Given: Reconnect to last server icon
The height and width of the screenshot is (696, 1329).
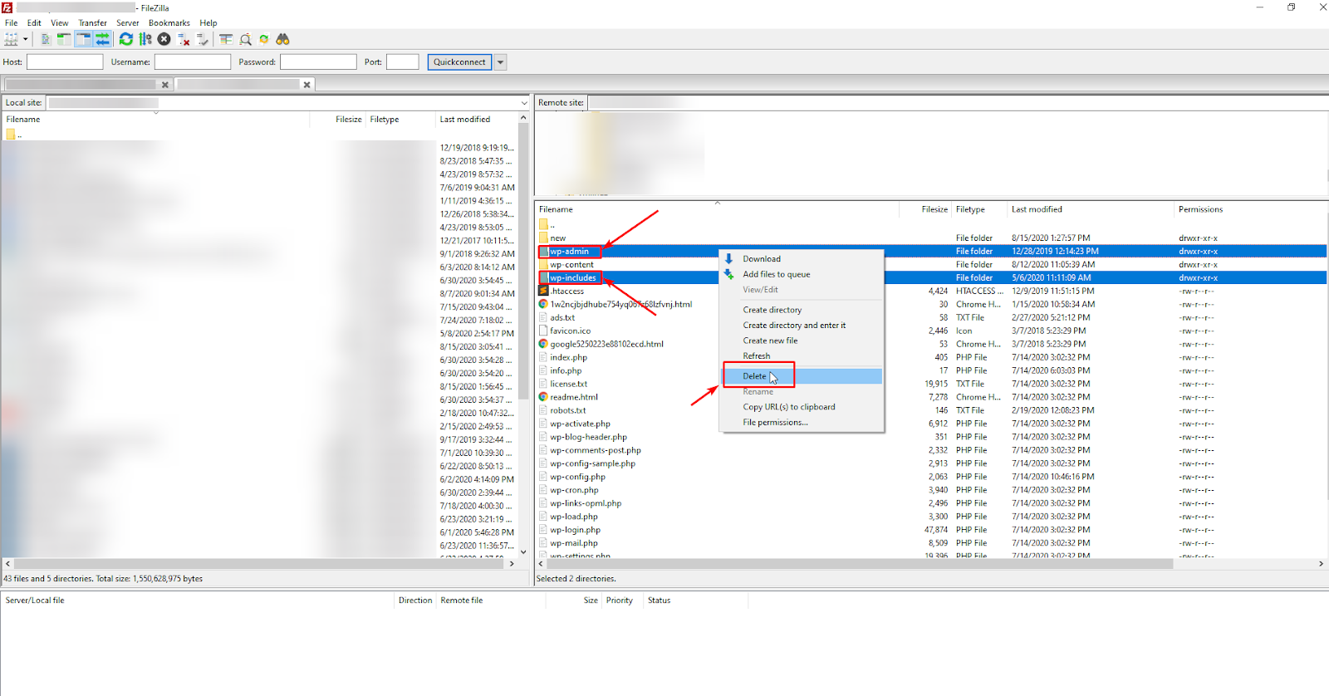Looking at the screenshot, I should pos(203,39).
